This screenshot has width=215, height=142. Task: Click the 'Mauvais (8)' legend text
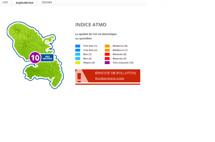tap(119, 54)
